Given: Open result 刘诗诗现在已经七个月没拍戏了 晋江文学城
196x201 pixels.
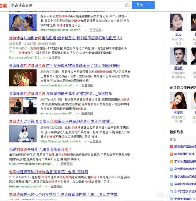Looking at the screenshot, I should pyautogui.click(x=63, y=194).
